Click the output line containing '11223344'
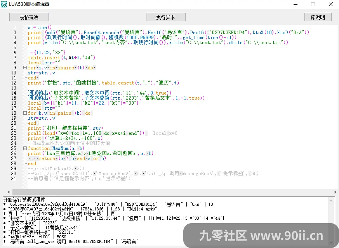 click(x=114, y=218)
